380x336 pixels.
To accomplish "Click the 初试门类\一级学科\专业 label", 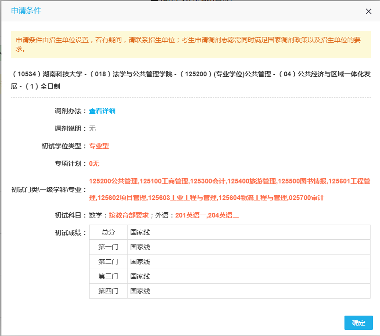I will [x=49, y=190].
